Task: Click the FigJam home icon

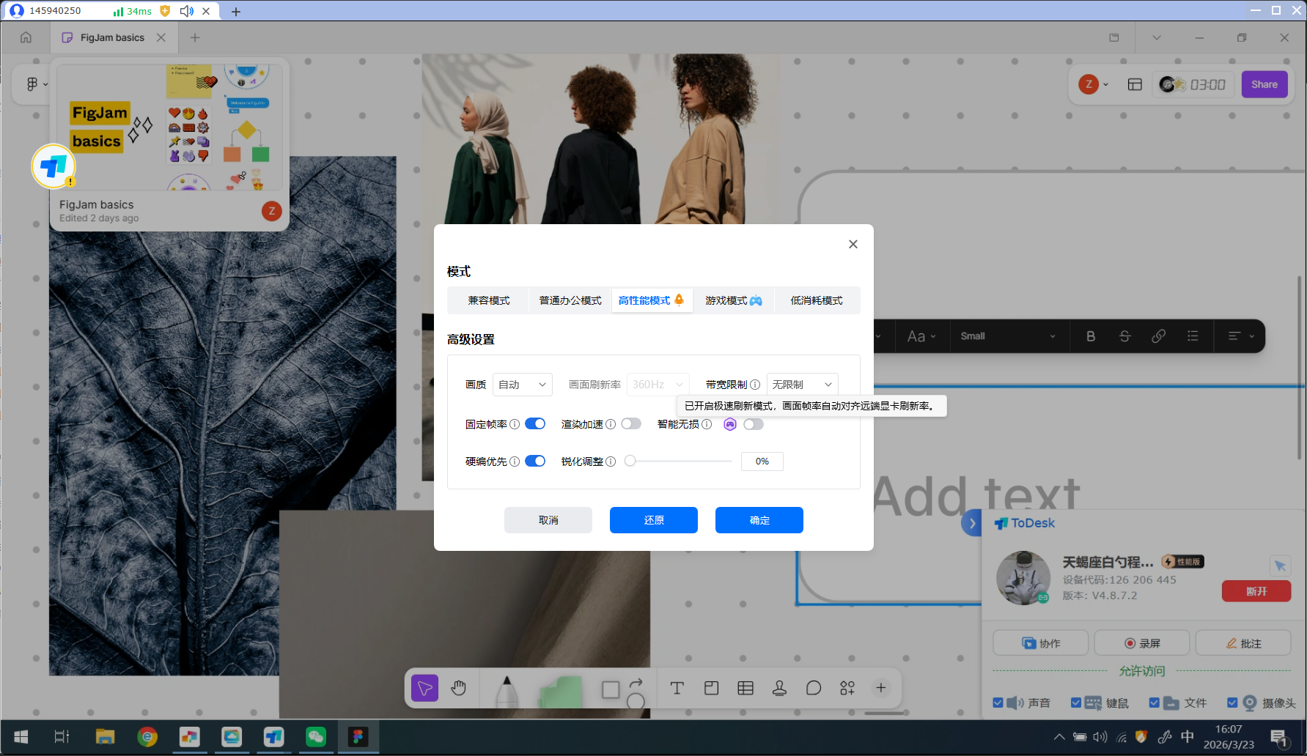Action: pos(26,37)
